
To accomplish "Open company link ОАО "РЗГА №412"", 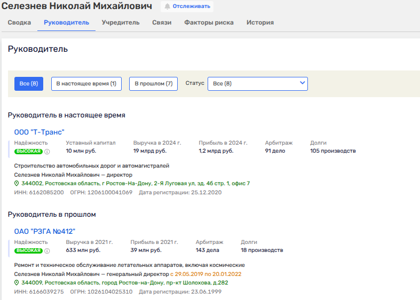I will click(x=45, y=231).
